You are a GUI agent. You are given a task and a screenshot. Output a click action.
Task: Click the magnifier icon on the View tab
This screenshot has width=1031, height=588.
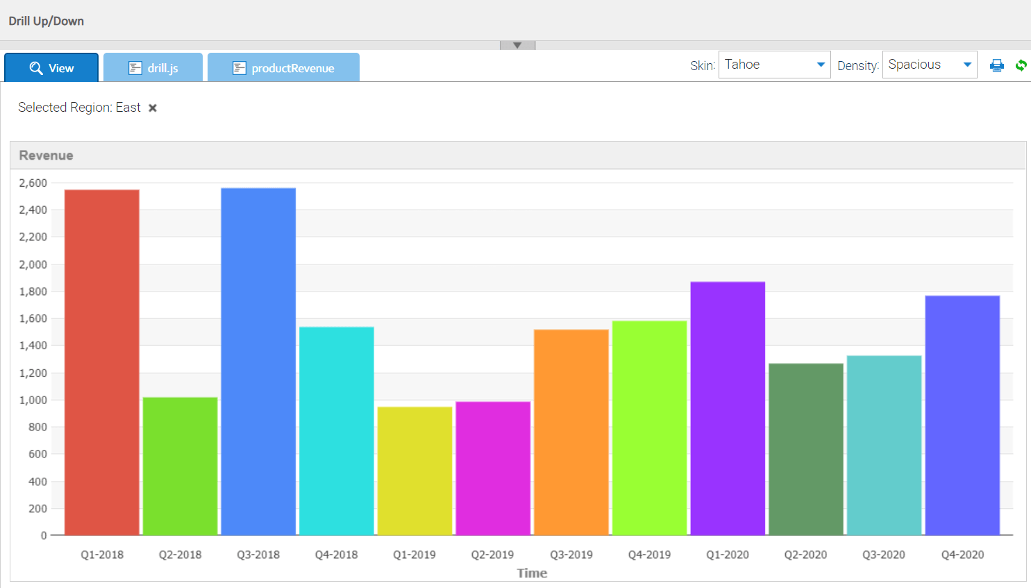coord(35,67)
